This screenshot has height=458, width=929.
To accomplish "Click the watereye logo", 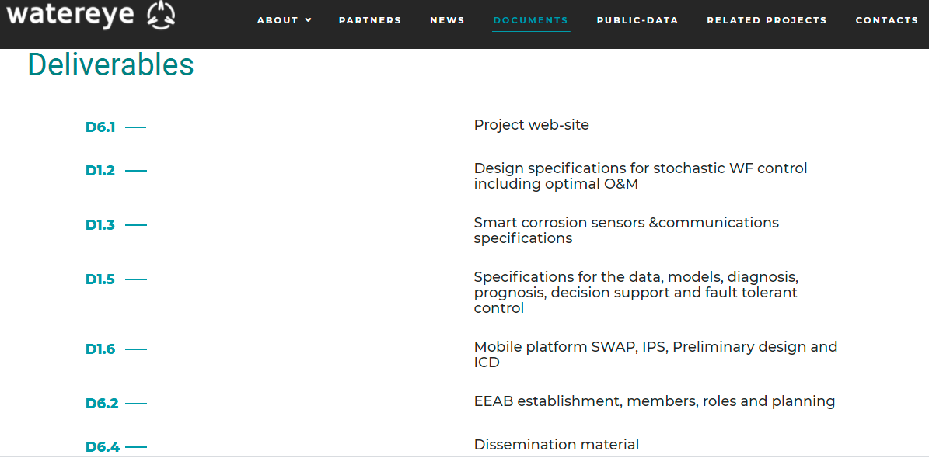I will pos(92,15).
